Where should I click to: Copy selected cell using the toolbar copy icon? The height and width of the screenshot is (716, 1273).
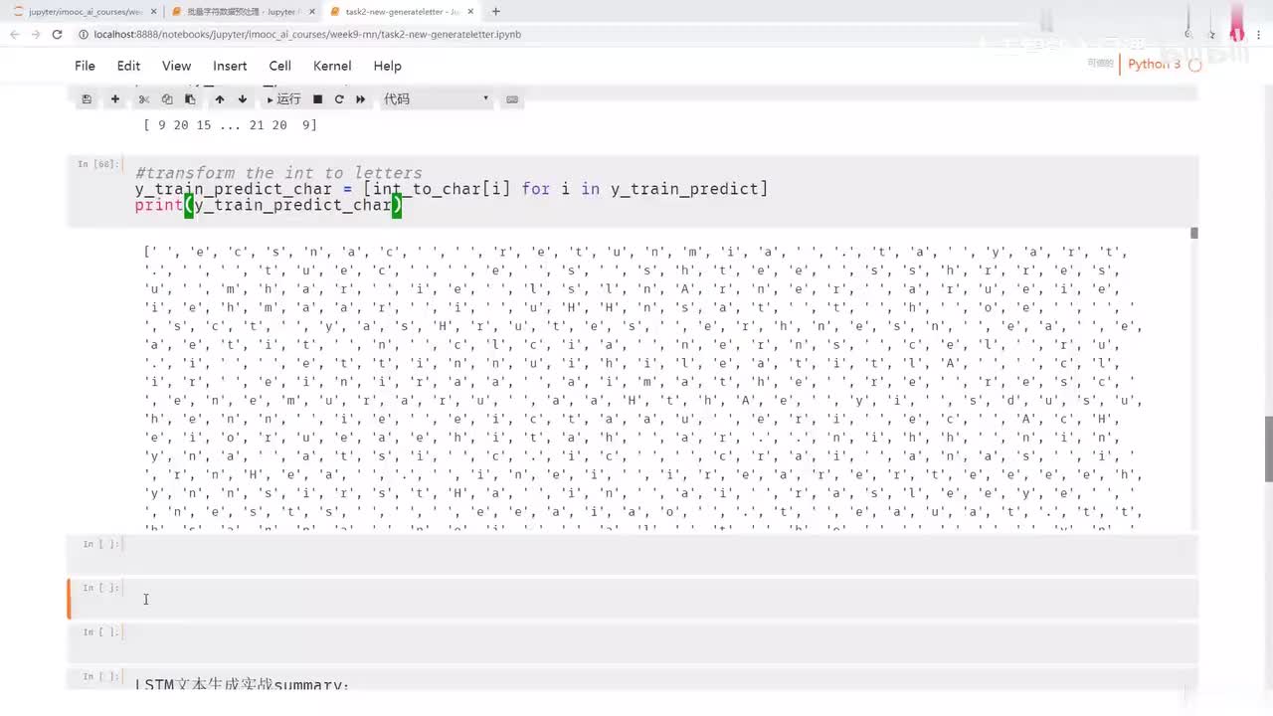click(167, 99)
